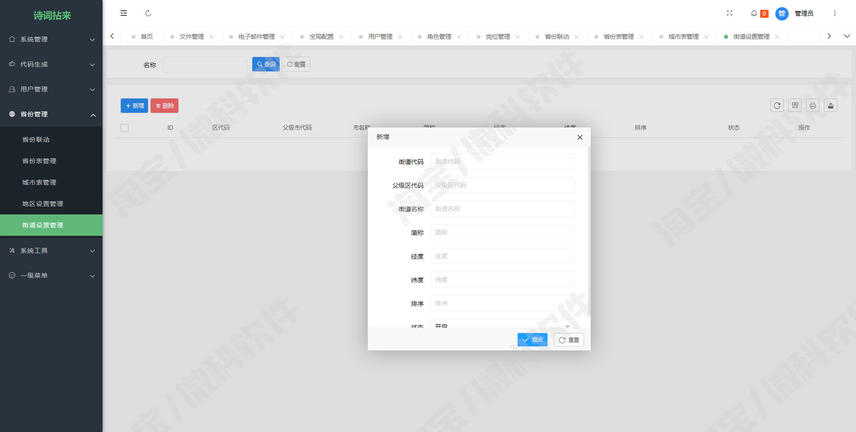
Task: Close the 全局配置 tab
Action: click(x=341, y=37)
